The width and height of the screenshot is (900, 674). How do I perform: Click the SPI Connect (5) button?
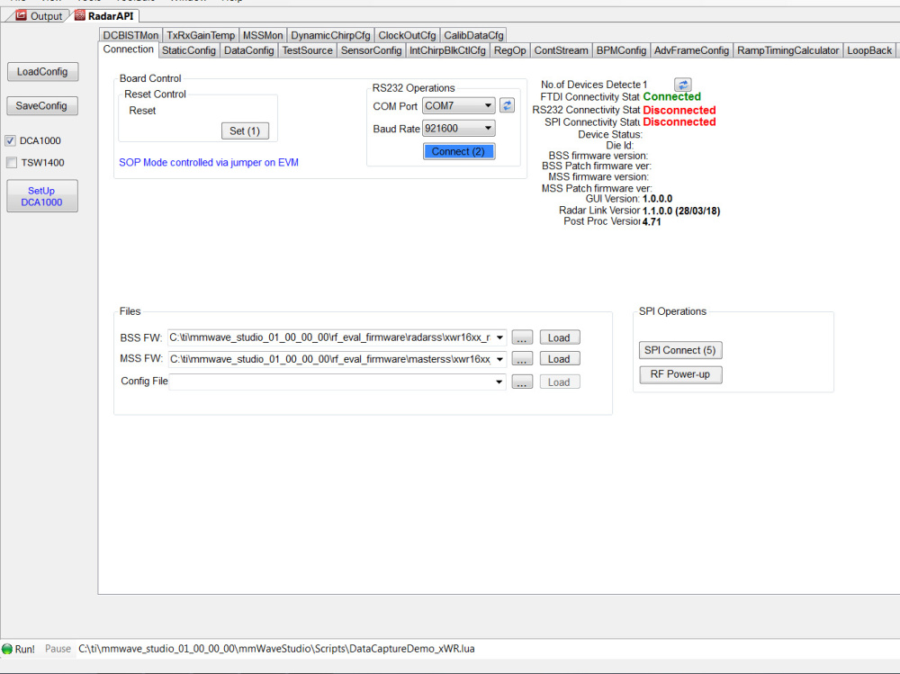click(680, 350)
